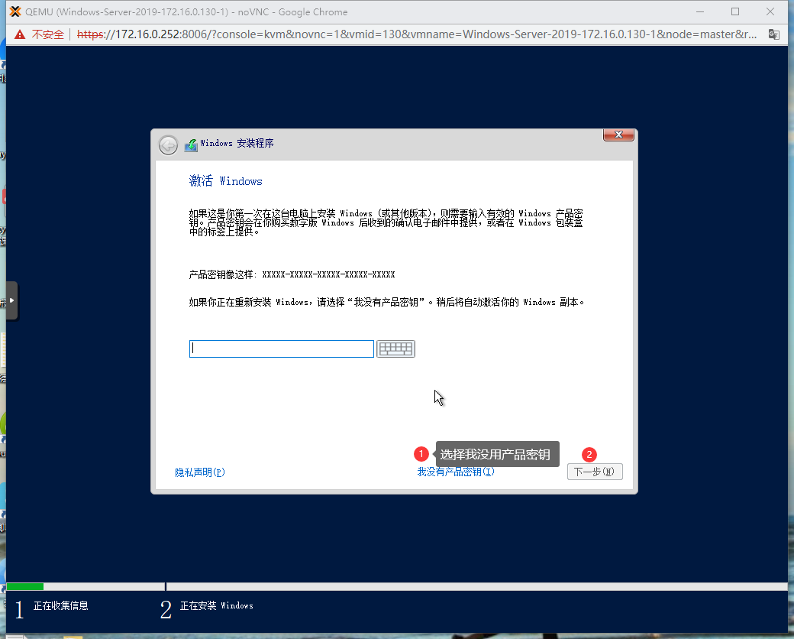The image size is (794, 639).
Task: Click the 不安全 security warning indicator
Action: 40,34
